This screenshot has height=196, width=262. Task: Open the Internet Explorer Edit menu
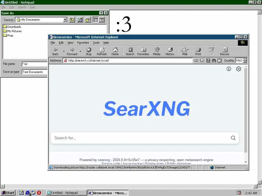pyautogui.click(x=61, y=43)
